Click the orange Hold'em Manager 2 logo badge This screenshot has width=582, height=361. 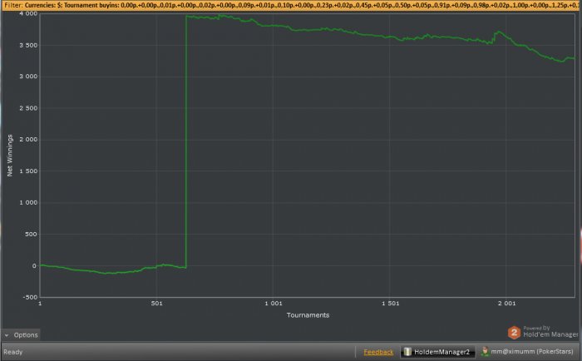[515, 332]
